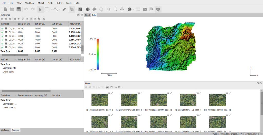The height and width of the screenshot is (135, 263).
Task: Switch to the Model view tab
Action: coord(87,15)
